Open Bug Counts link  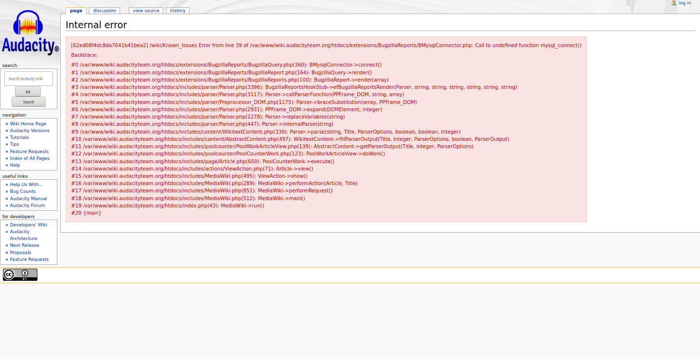(23, 191)
